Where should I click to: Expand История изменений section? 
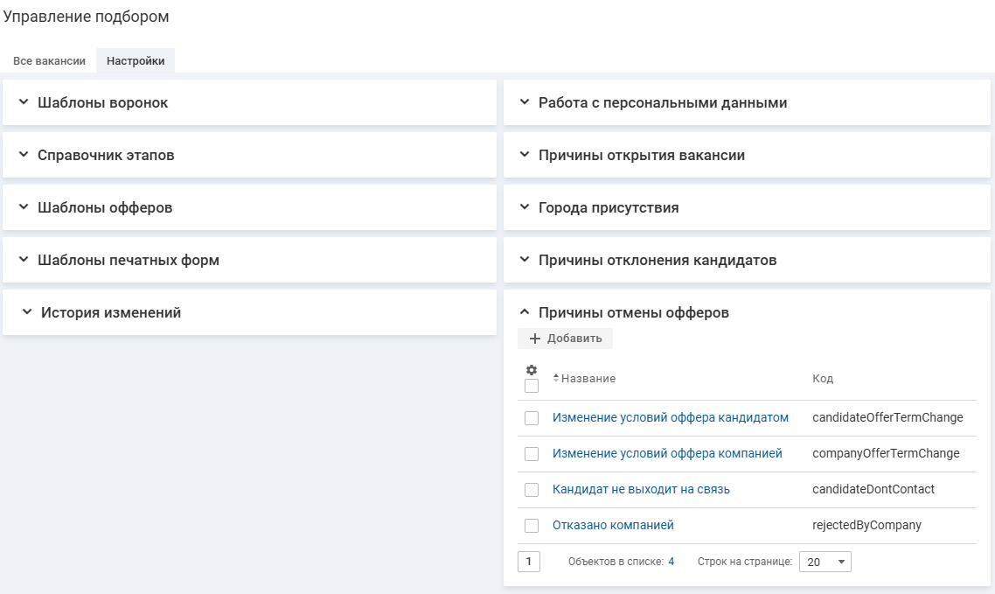coord(110,312)
